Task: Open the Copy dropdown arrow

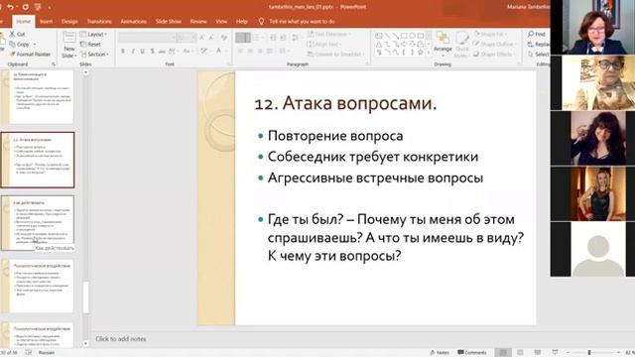Action: pos(35,44)
